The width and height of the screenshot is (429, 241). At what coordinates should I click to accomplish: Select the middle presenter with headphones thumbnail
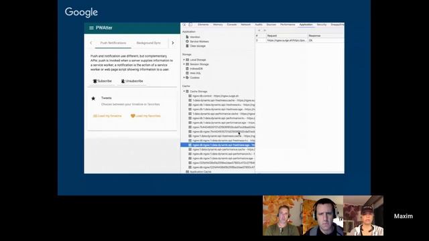(x=323, y=216)
